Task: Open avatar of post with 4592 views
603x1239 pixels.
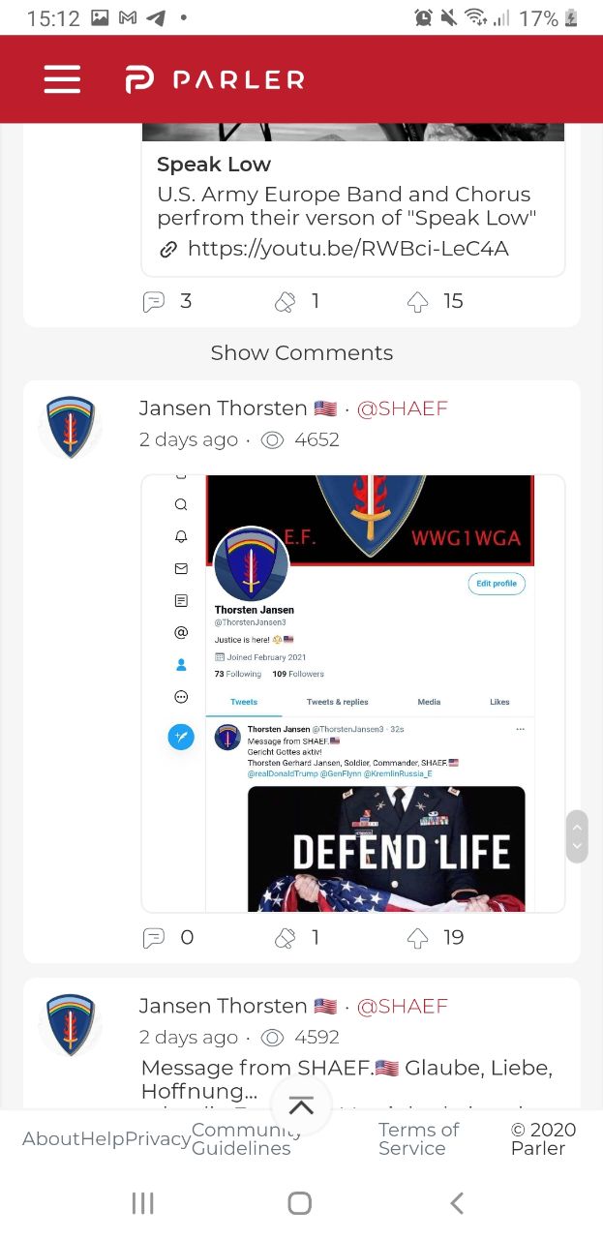Action: [x=71, y=1024]
